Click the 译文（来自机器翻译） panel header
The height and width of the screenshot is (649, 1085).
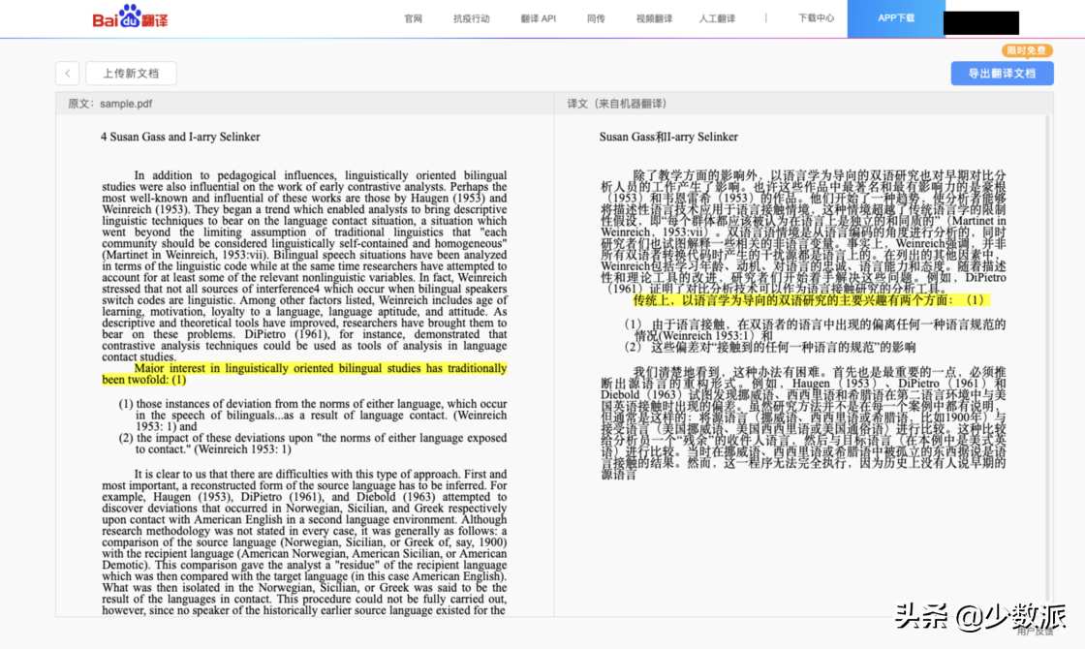coord(616,104)
